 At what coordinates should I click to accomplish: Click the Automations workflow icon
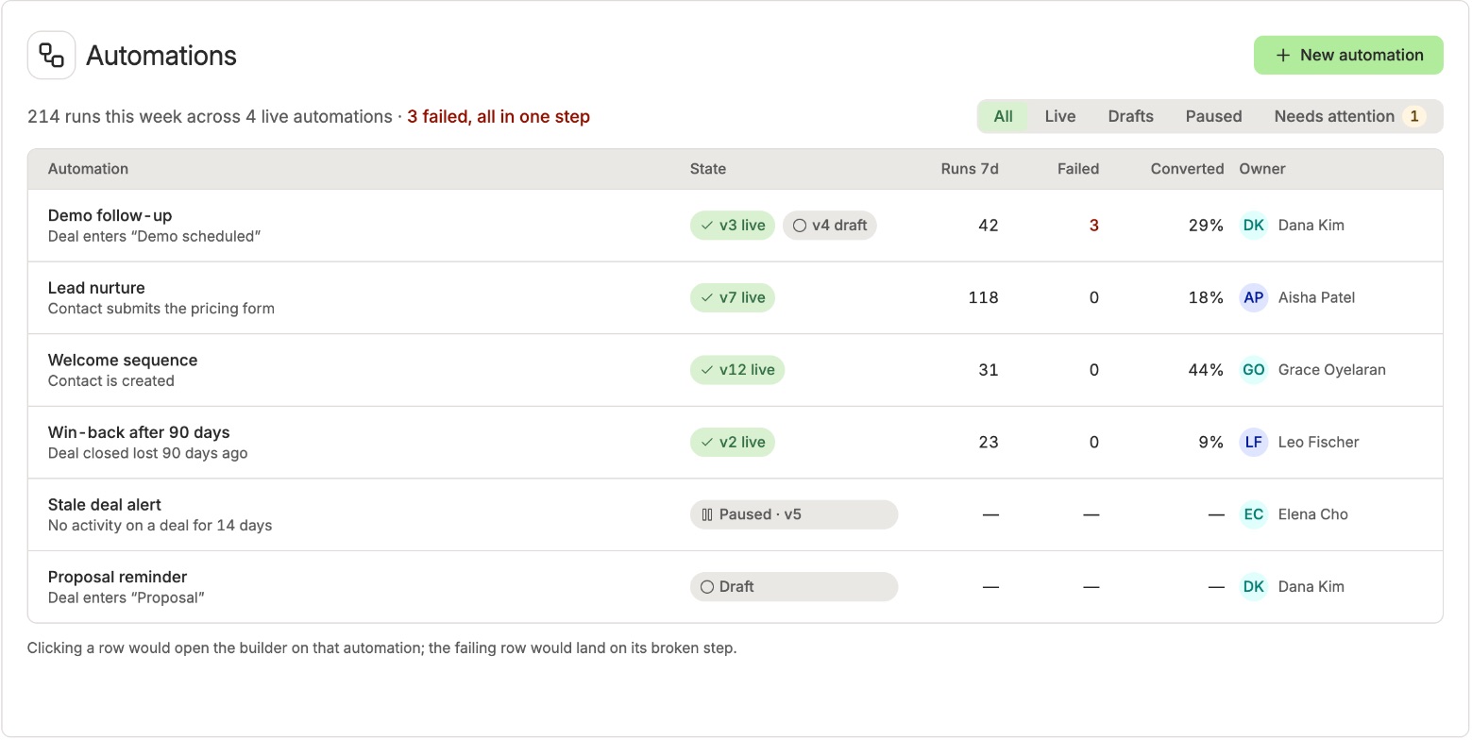pos(51,56)
